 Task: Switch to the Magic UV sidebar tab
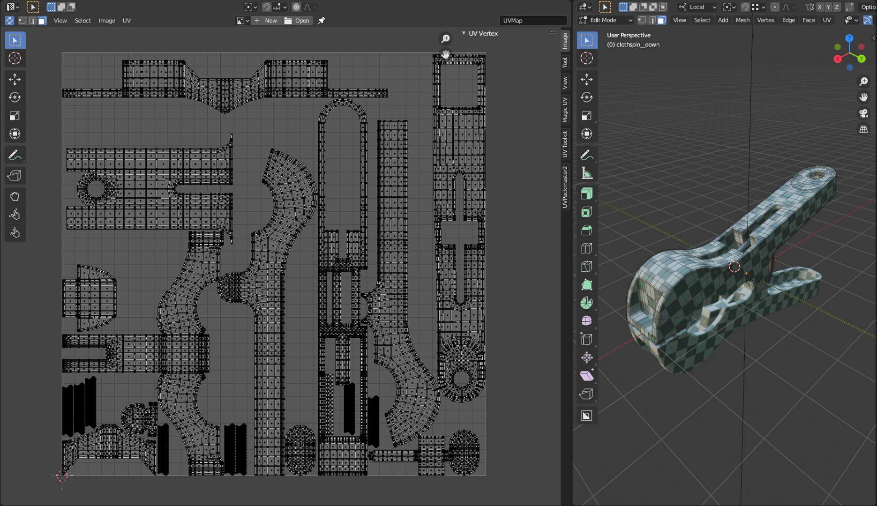pyautogui.click(x=565, y=111)
